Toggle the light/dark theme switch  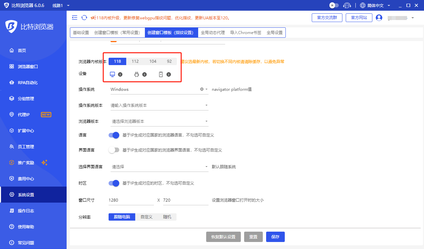[334, 5]
